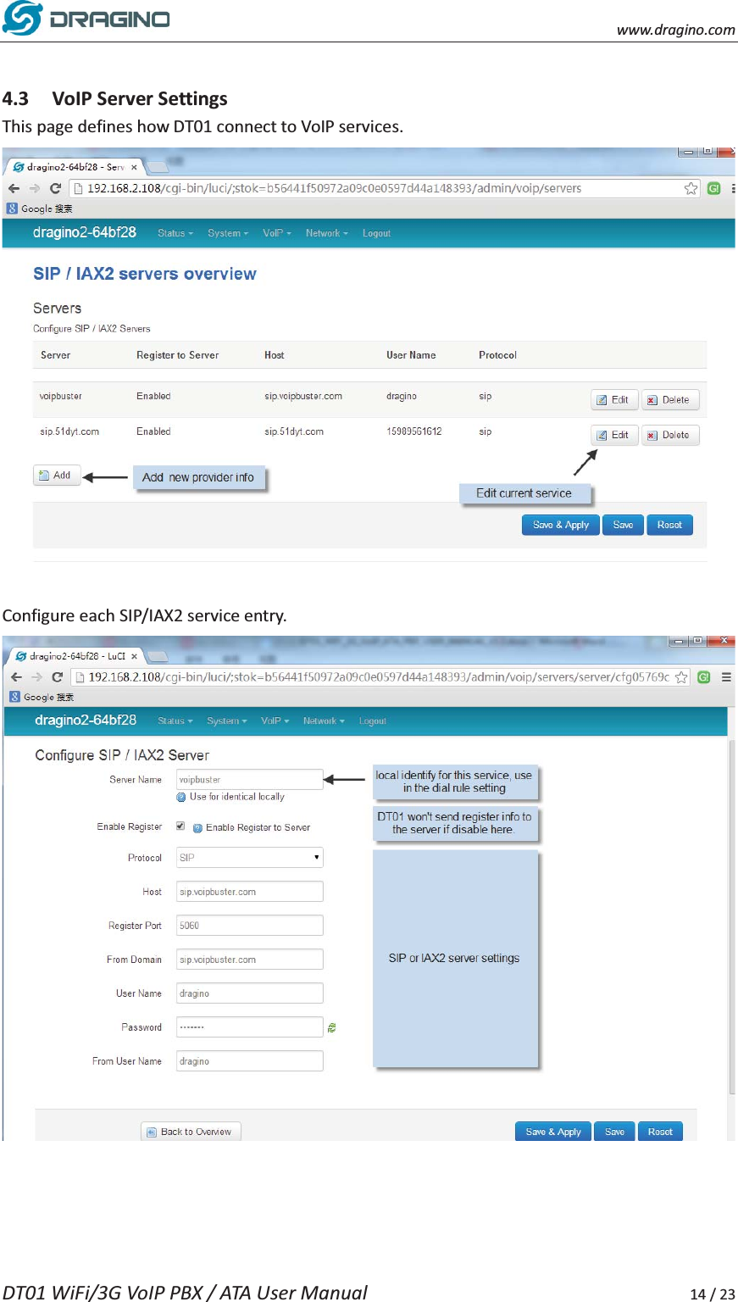Screen dimensions: 738x1302
Task: Open Network menu on configure server page
Action: (x=325, y=721)
